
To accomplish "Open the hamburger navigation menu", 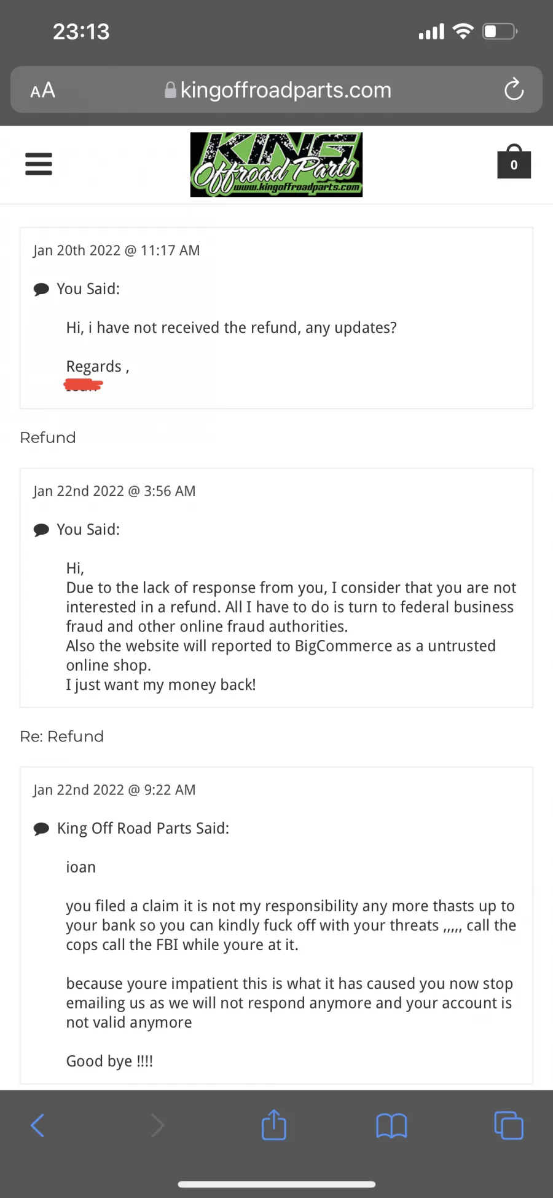I will (38, 164).
